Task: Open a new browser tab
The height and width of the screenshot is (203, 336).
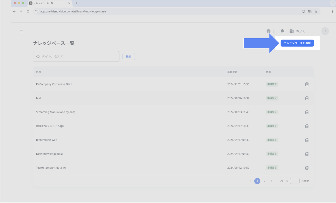Action: 76,3
